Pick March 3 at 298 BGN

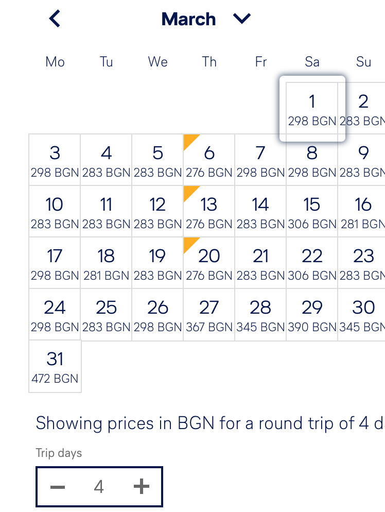(x=55, y=160)
